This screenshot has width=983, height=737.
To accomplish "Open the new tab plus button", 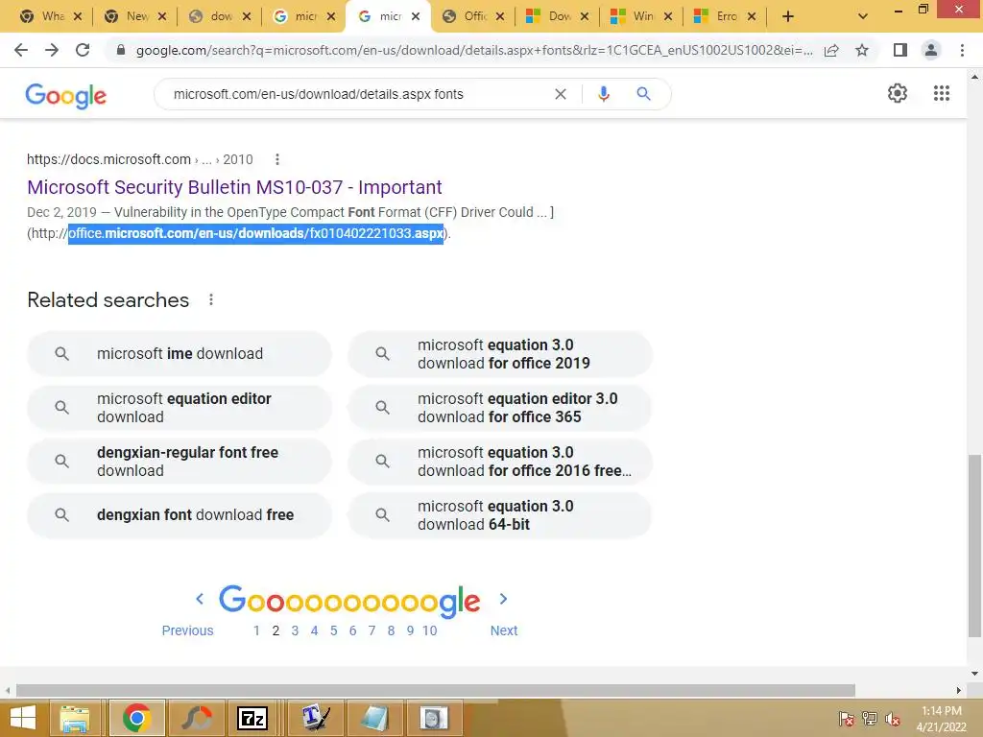I will (788, 16).
